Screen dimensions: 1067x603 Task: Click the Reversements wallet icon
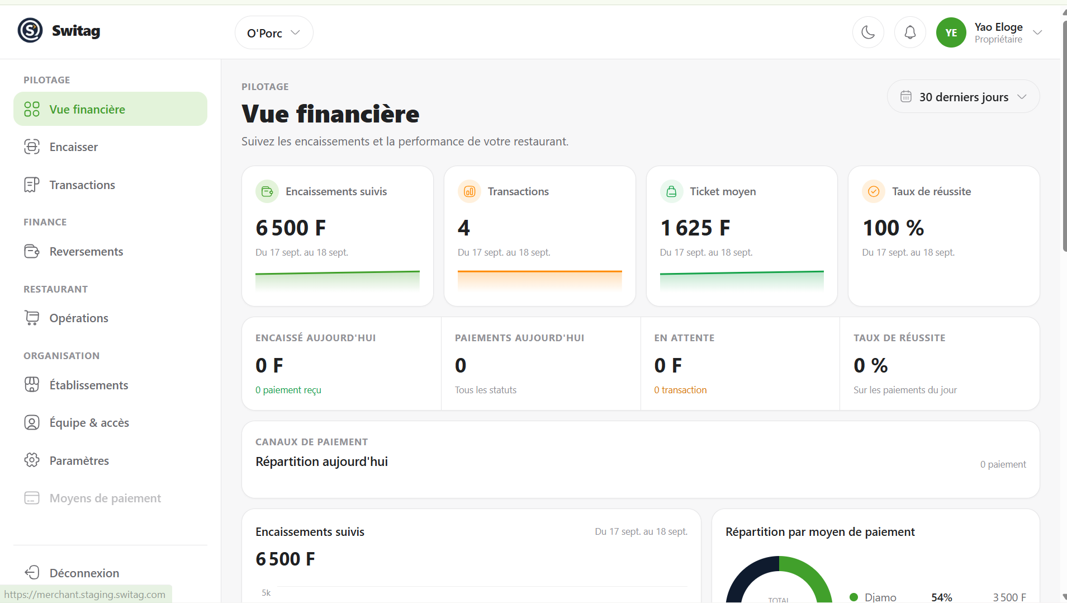point(32,251)
